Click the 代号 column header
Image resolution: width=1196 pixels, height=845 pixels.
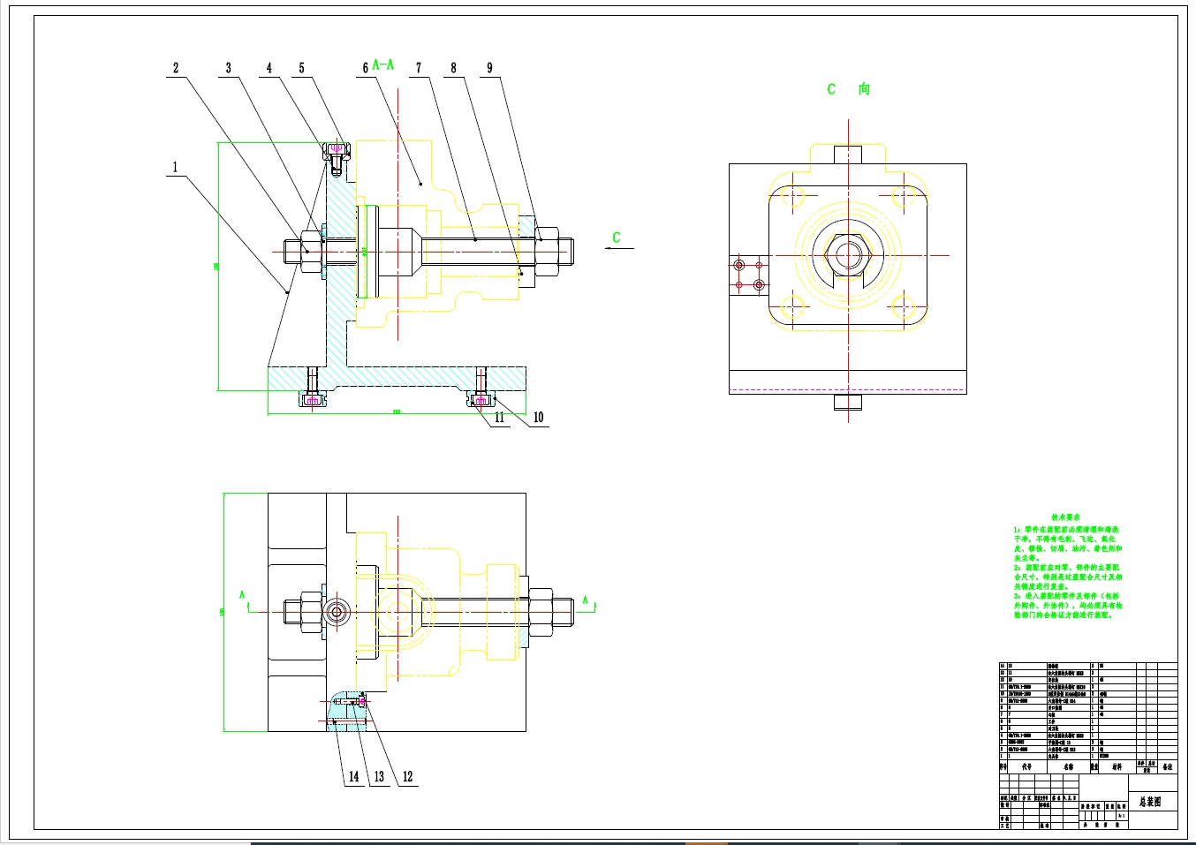click(1026, 767)
